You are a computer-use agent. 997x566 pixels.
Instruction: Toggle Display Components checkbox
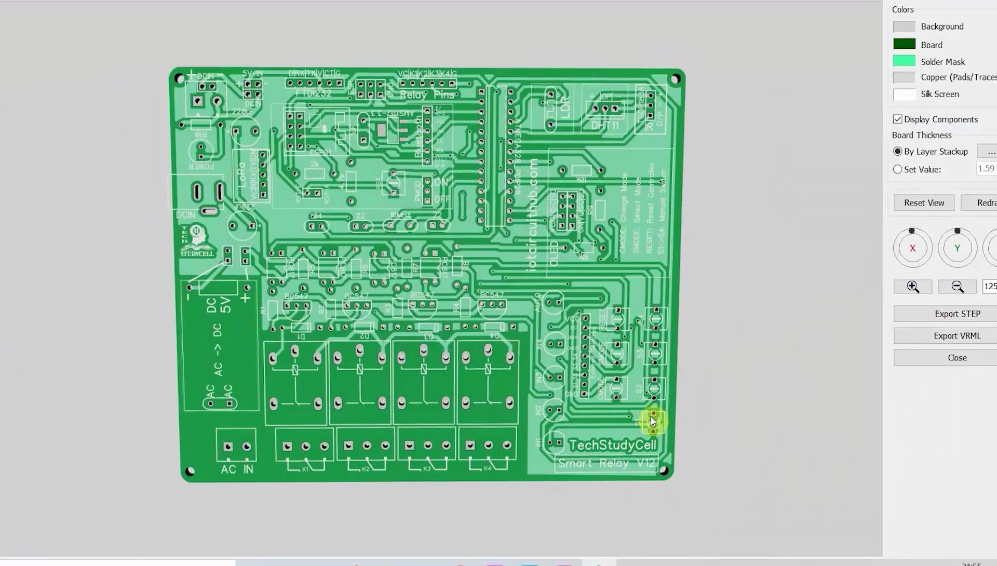[897, 118]
